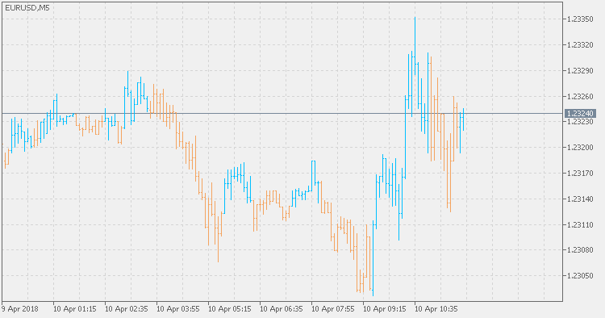Screen dimensions: 605x318
Task: Click the 1.23350 price scale label
Action: pyautogui.click(x=580, y=19)
